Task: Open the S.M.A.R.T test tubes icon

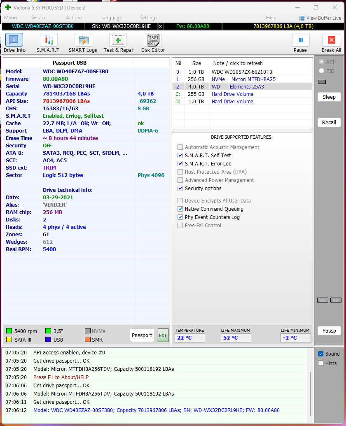Action: click(x=49, y=40)
